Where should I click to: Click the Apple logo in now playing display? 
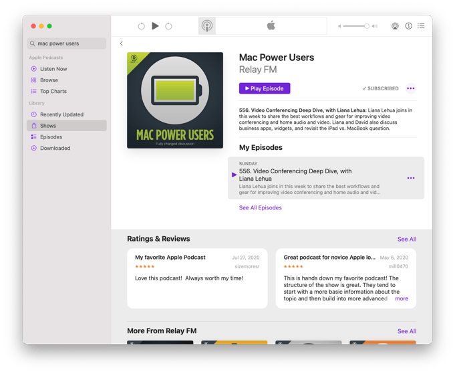(x=271, y=25)
